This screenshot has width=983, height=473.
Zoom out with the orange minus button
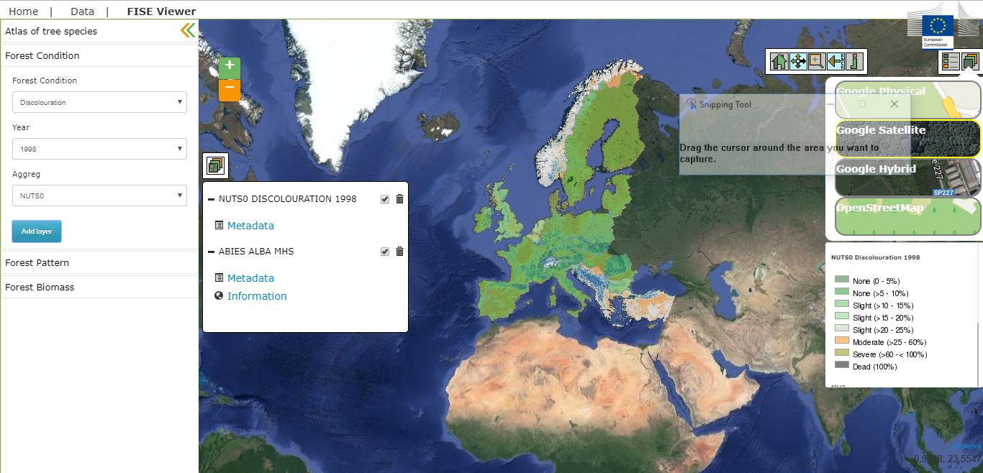[x=230, y=90]
